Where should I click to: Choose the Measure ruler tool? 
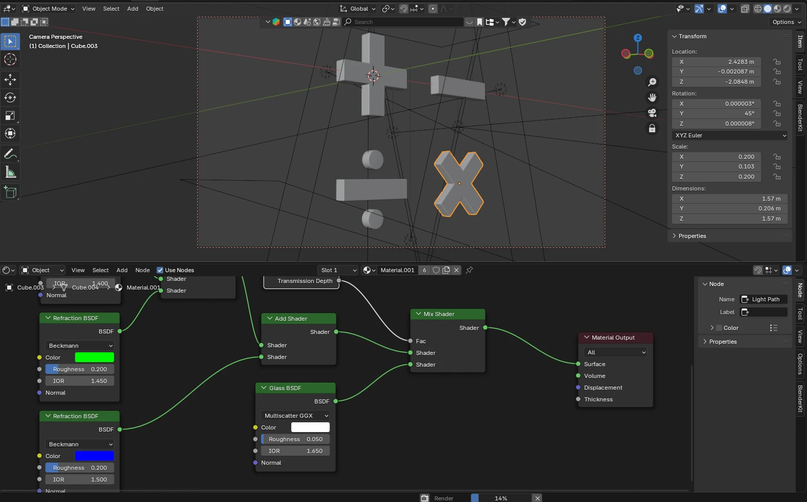(x=10, y=172)
